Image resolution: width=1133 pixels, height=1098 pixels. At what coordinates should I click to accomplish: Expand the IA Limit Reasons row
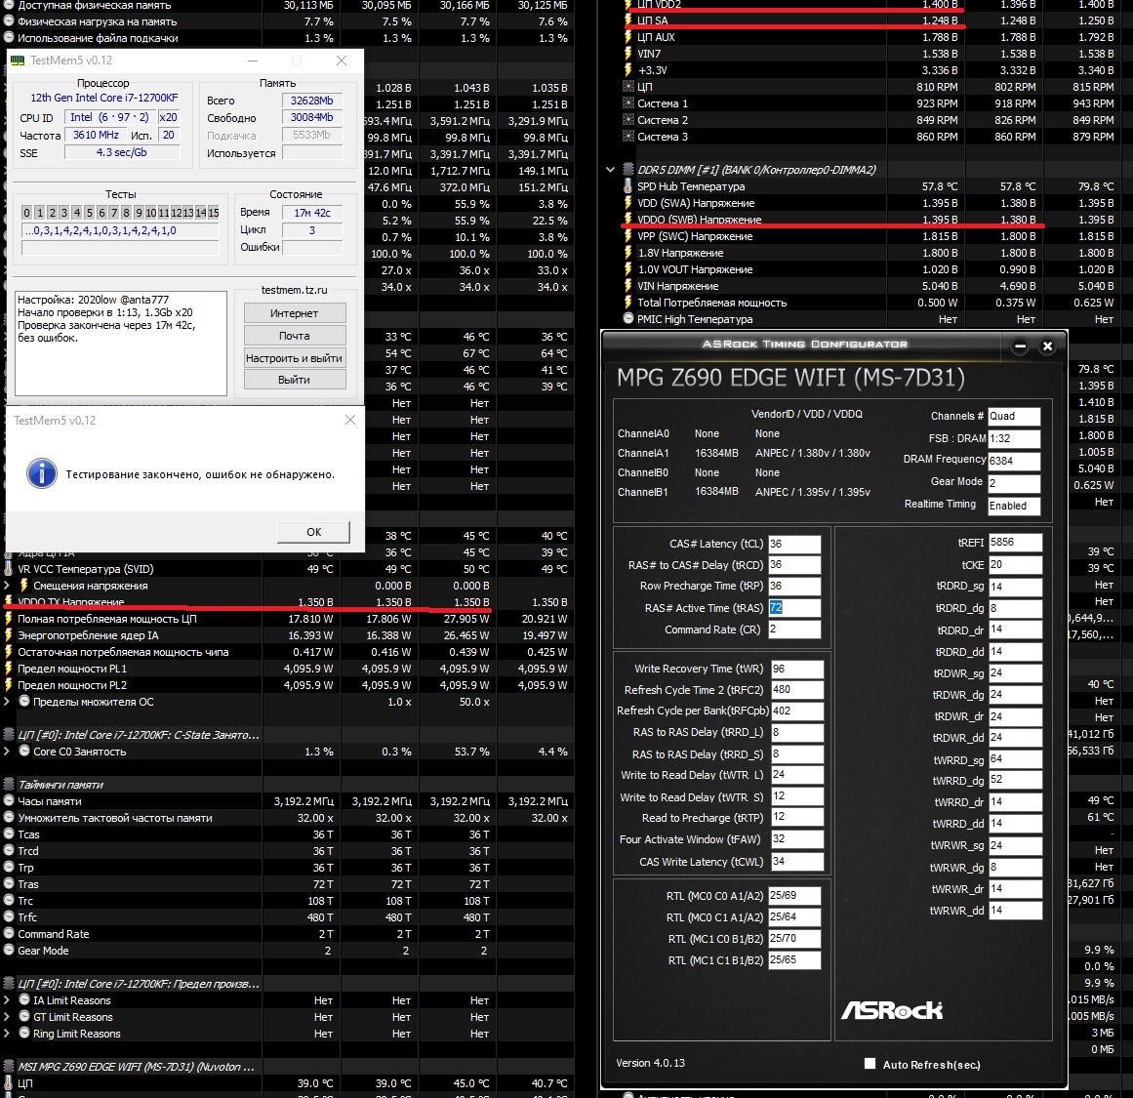(x=7, y=1000)
